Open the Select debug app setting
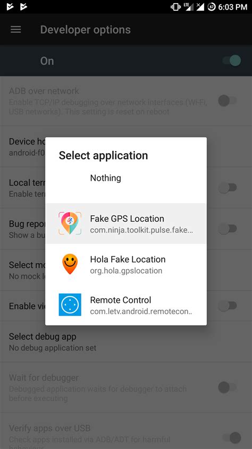Image resolution: width=252 pixels, height=449 pixels. click(126, 342)
